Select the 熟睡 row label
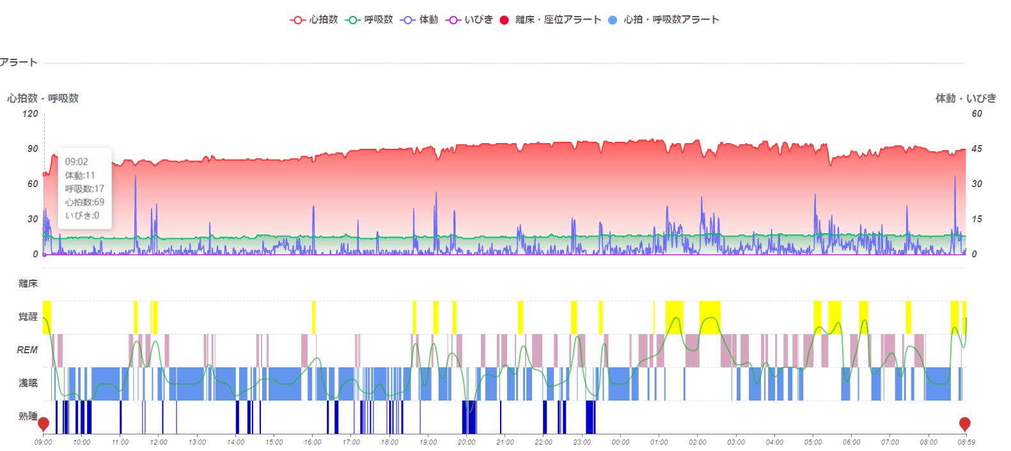 27,417
